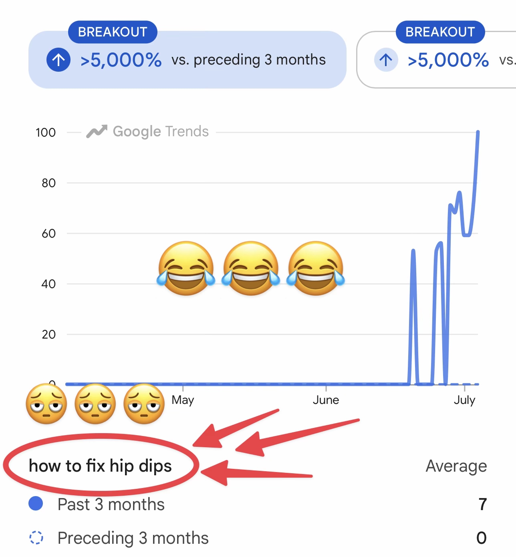Click the dashed circle for Preceding 3 months
The image size is (516, 557).
(x=36, y=537)
